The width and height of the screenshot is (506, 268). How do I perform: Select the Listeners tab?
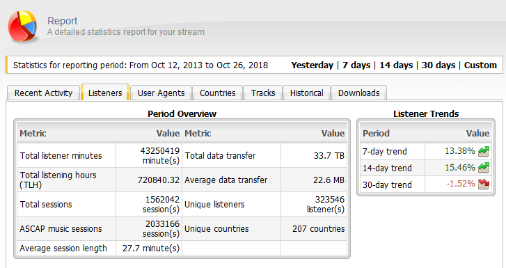(105, 93)
